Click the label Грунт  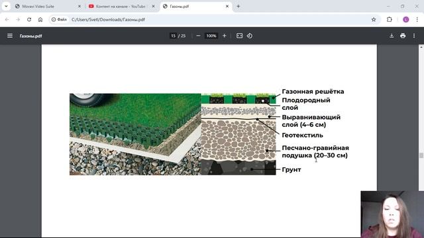[291, 169]
